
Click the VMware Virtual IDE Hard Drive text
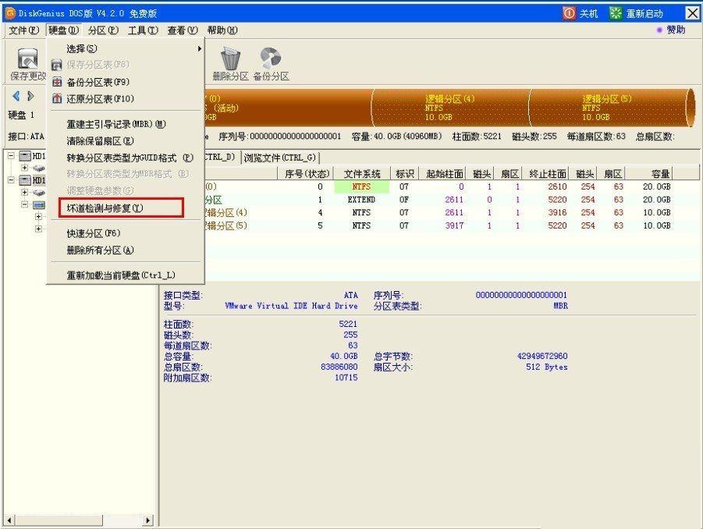point(292,306)
